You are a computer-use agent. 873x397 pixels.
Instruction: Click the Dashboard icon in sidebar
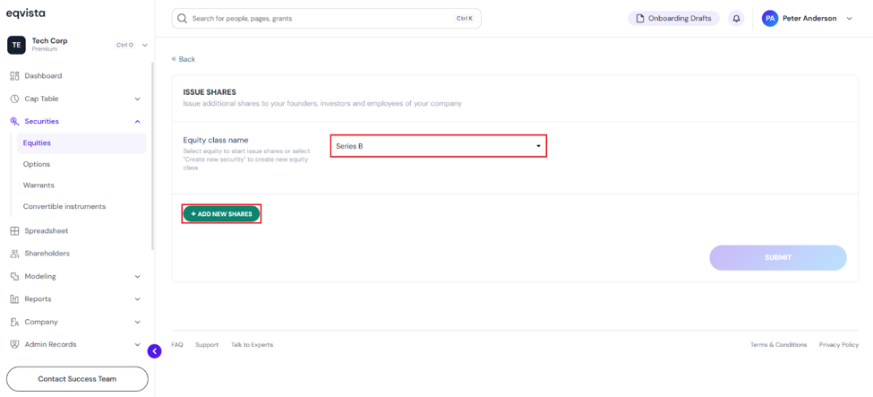(15, 76)
